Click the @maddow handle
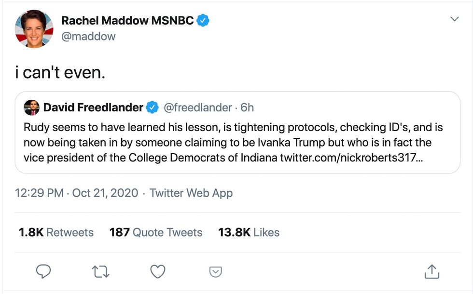Viewport: 473px width, 294px height. [x=88, y=36]
